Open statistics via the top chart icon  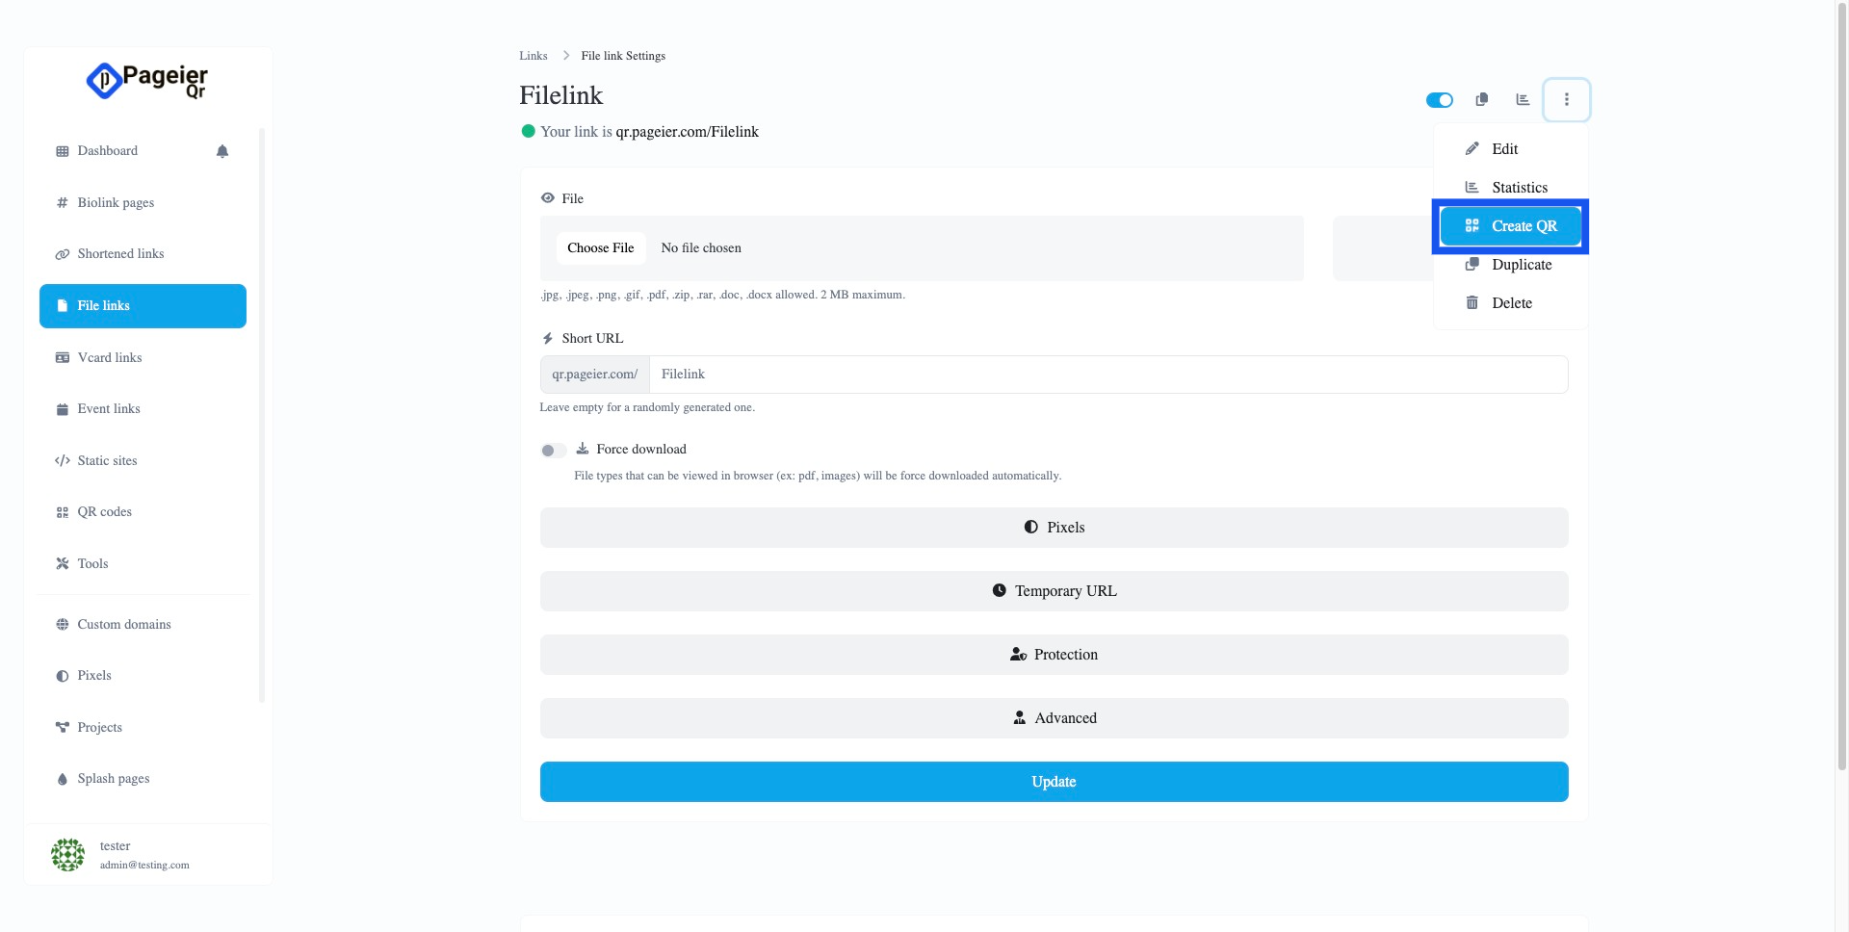tap(1523, 99)
